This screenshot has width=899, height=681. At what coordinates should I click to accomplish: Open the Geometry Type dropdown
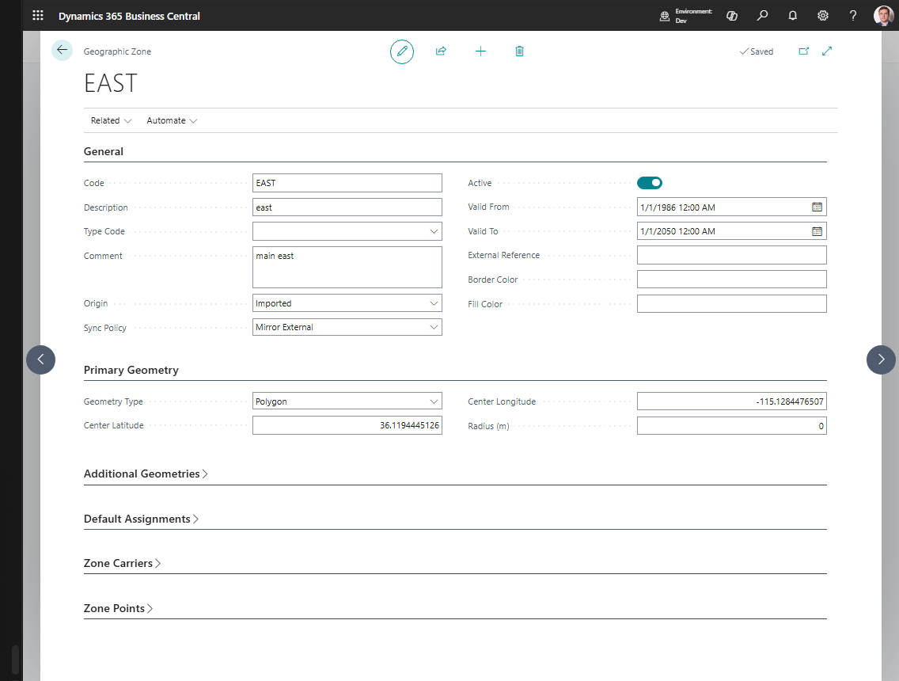tap(434, 401)
